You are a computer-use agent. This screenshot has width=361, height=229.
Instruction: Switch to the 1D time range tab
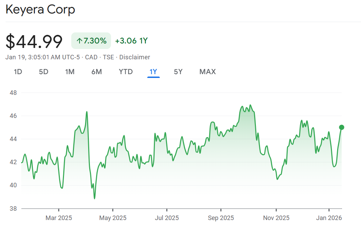tap(18, 72)
